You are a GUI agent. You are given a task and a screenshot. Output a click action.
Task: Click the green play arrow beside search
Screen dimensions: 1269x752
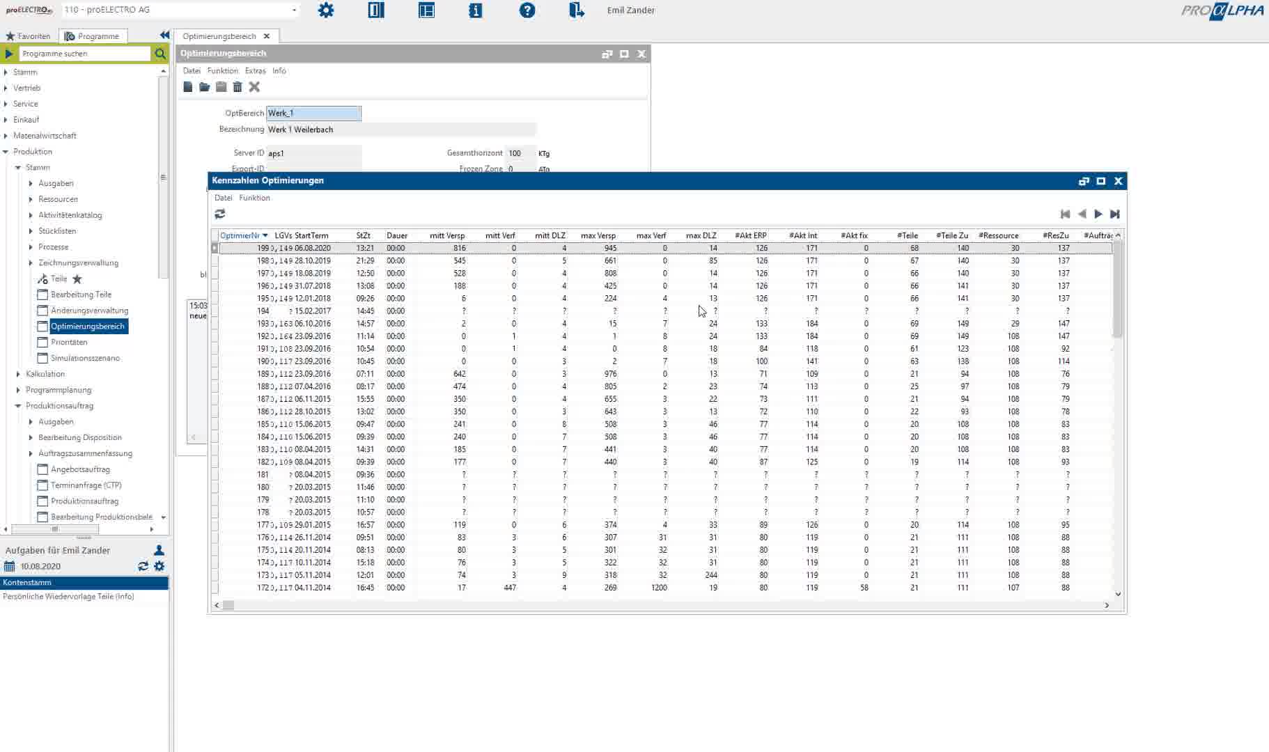9,54
